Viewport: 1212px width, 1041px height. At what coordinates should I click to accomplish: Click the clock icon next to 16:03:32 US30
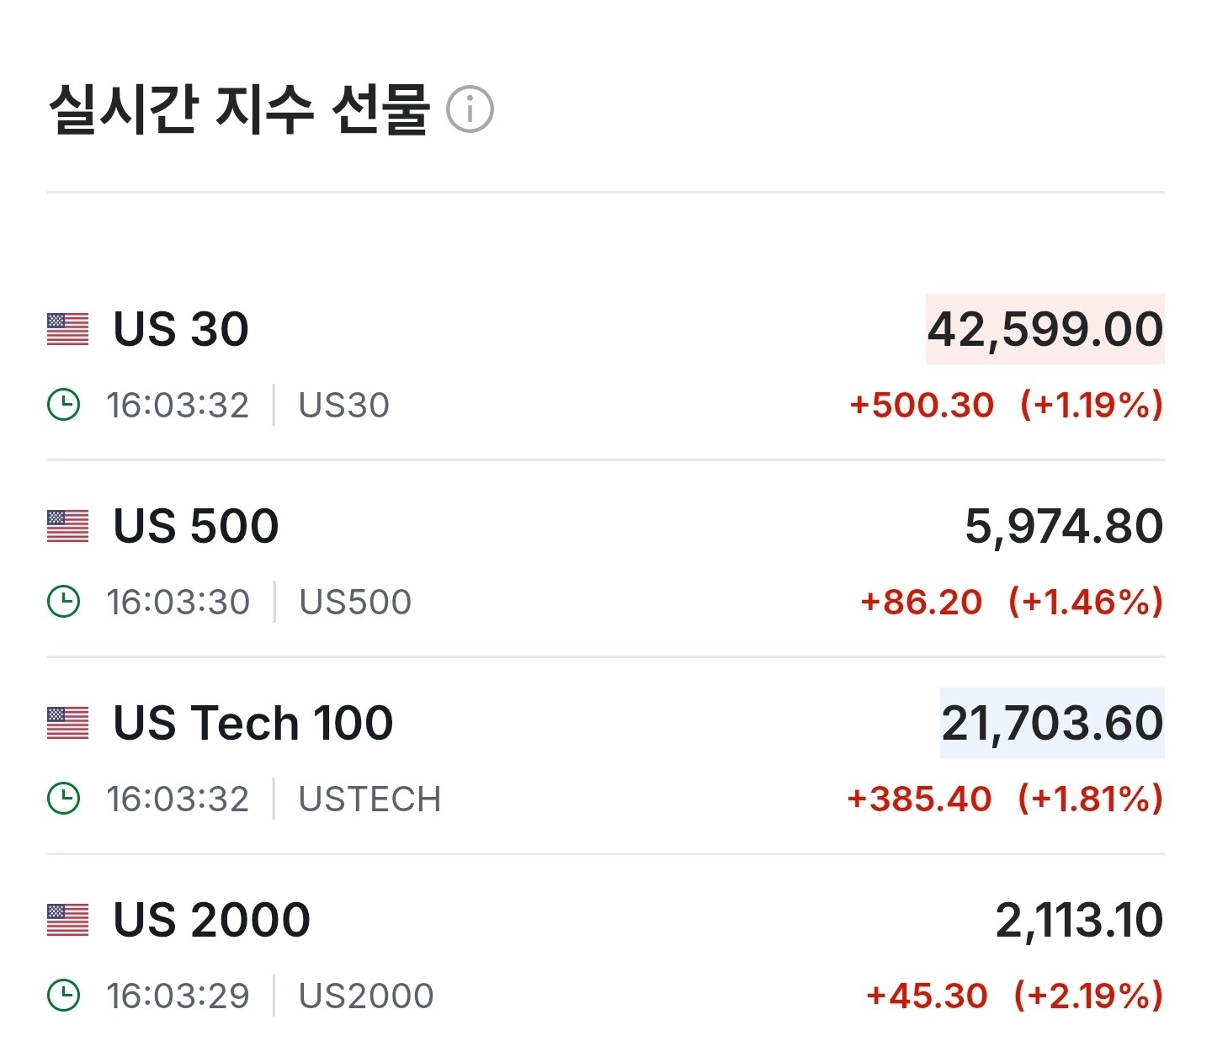click(x=64, y=405)
